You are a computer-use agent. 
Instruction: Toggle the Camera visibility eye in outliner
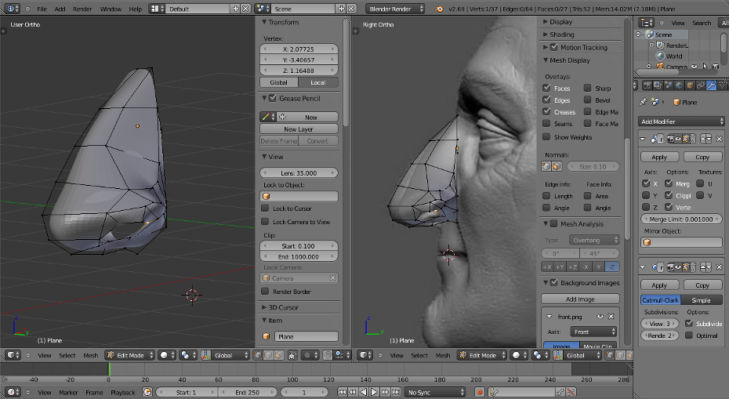click(695, 67)
